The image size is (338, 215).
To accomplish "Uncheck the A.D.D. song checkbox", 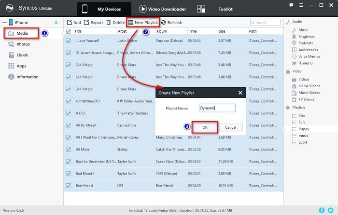I will click(69, 113).
